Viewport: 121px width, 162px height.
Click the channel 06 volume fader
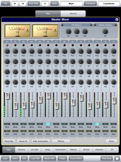pyautogui.click(x=49, y=95)
